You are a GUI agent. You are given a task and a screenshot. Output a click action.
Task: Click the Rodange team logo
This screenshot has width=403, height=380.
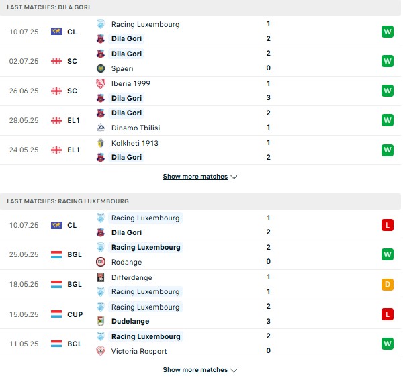(101, 262)
